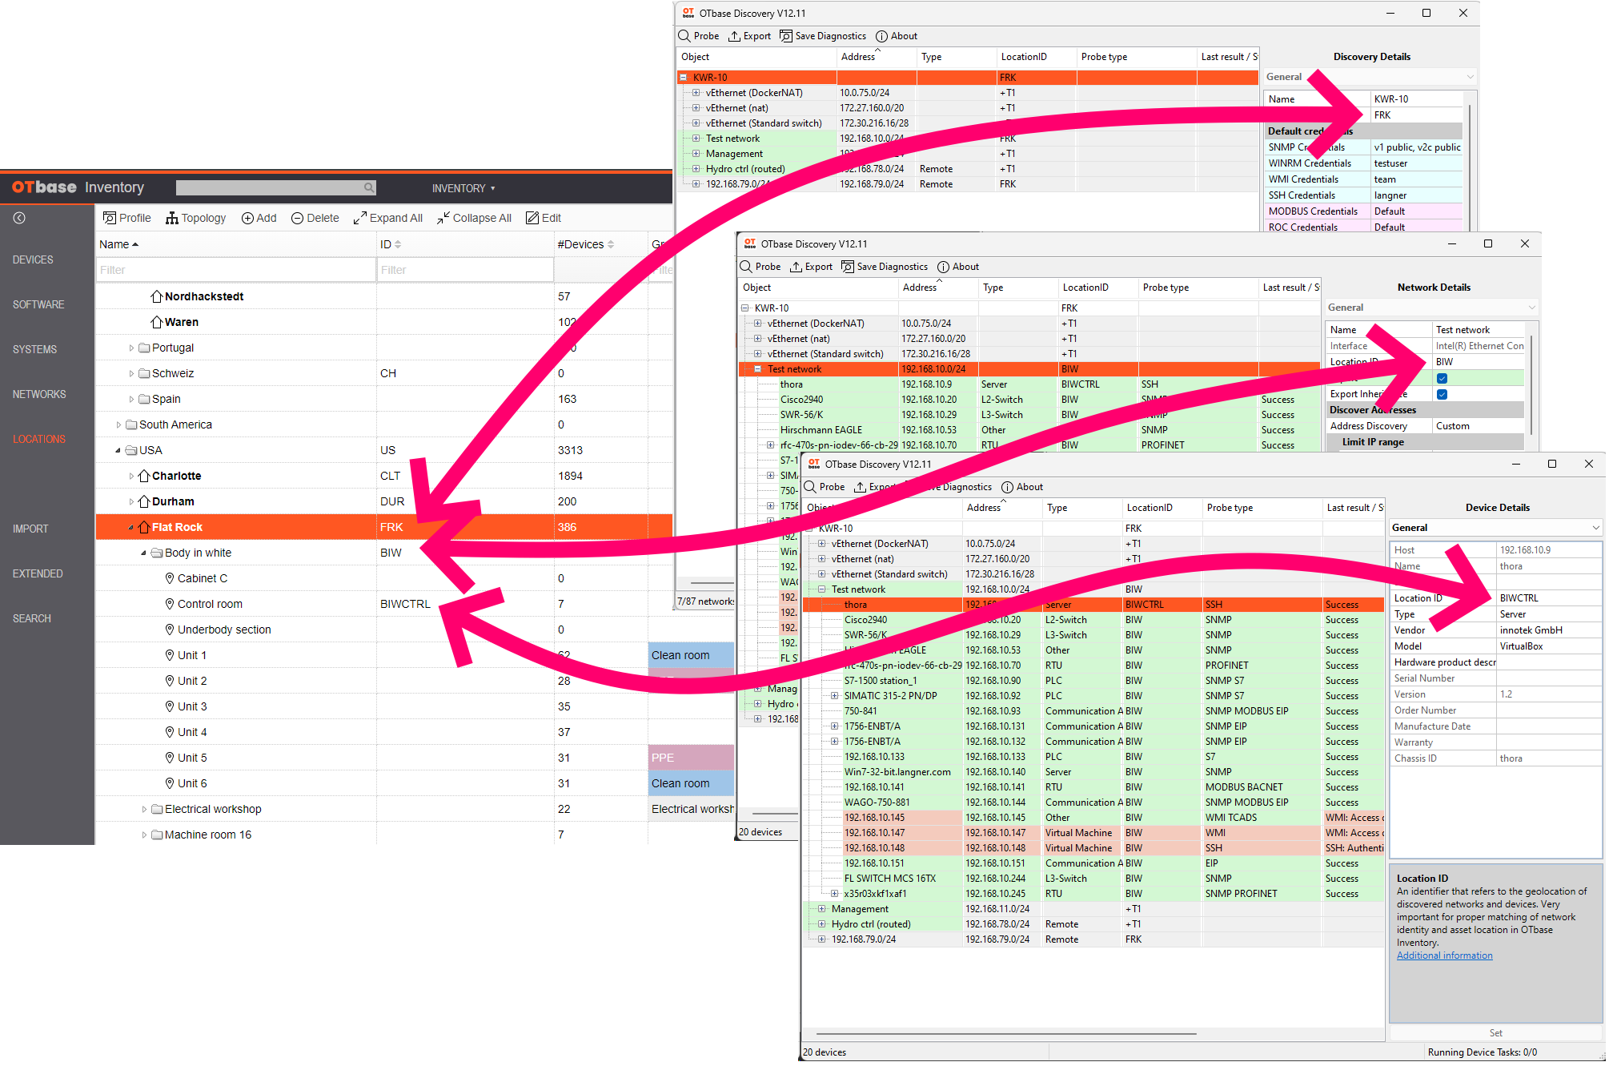Open the Topology view icon
This screenshot has height=1066, width=1609.
pyautogui.click(x=171, y=218)
